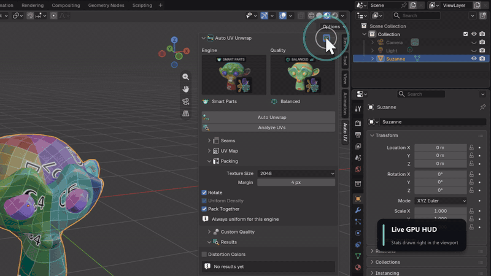Open Particles properties tab icon
The width and height of the screenshot is (491, 276).
[x=358, y=222]
